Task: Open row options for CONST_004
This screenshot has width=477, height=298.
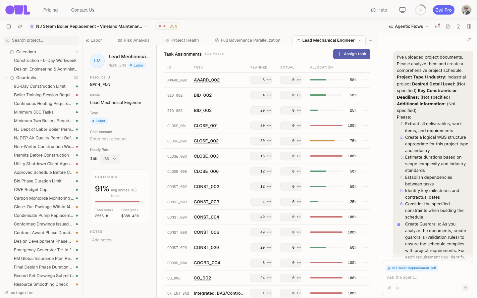Action: [x=365, y=217]
